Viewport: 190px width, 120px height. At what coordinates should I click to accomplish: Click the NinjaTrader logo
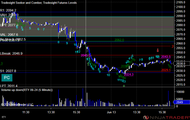click(166, 117)
